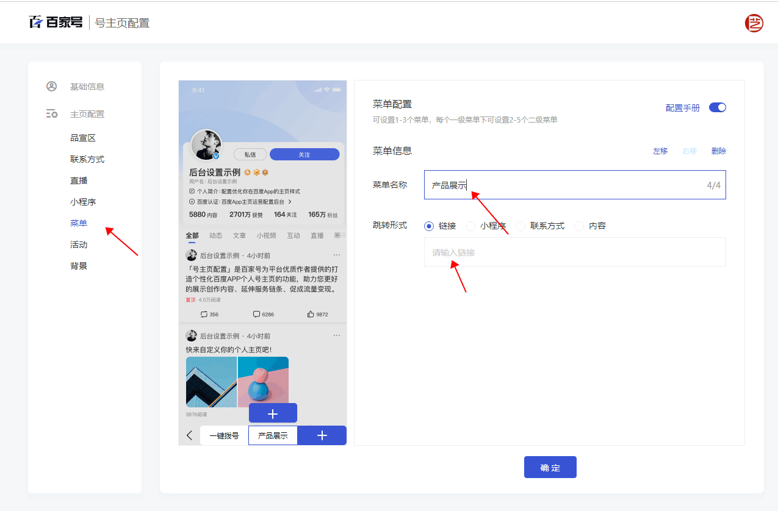The height and width of the screenshot is (511, 778).
Task: Select the 小程序 radio option
Action: coord(470,226)
